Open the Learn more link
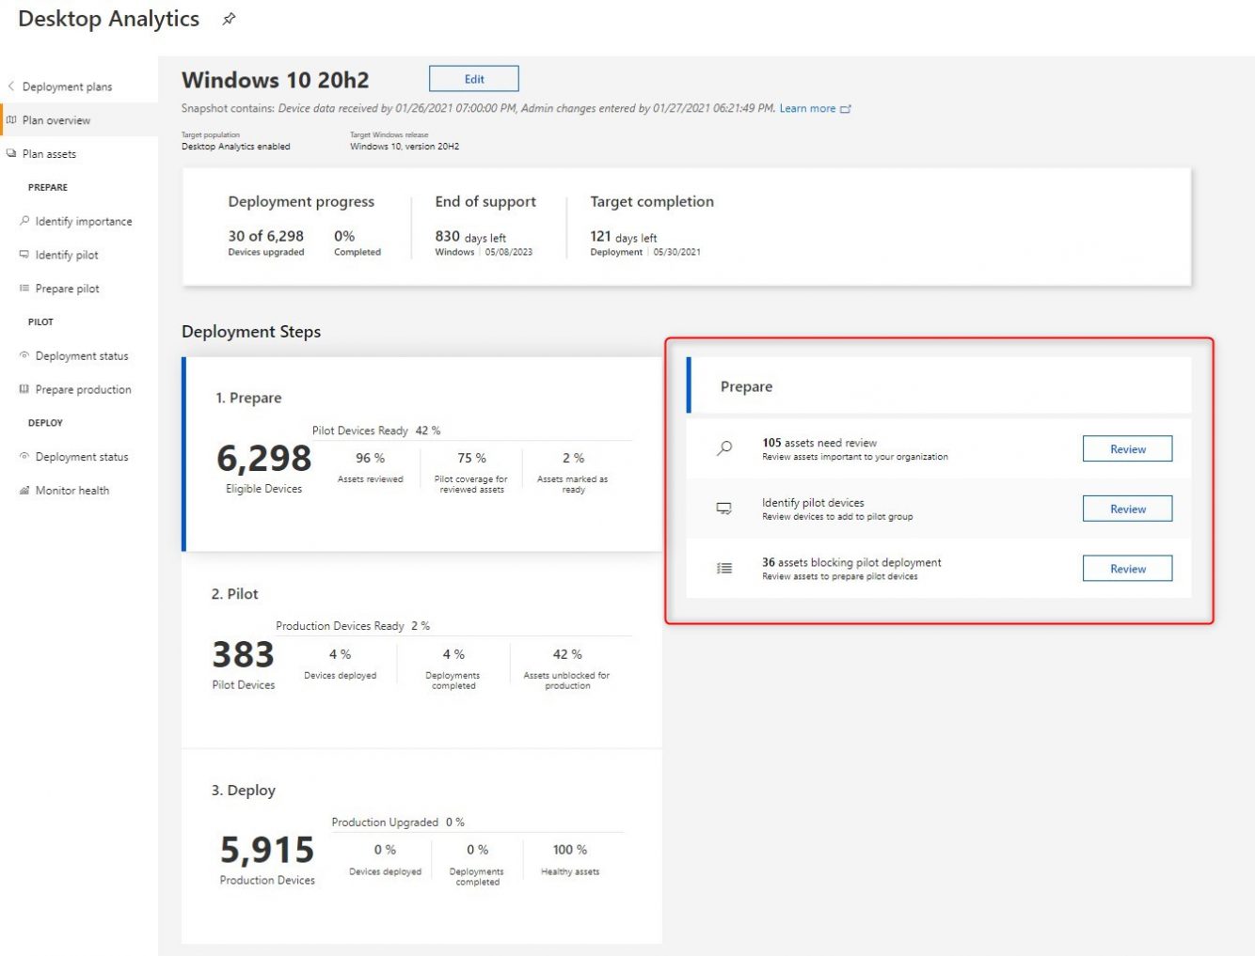This screenshot has width=1255, height=956. (807, 108)
